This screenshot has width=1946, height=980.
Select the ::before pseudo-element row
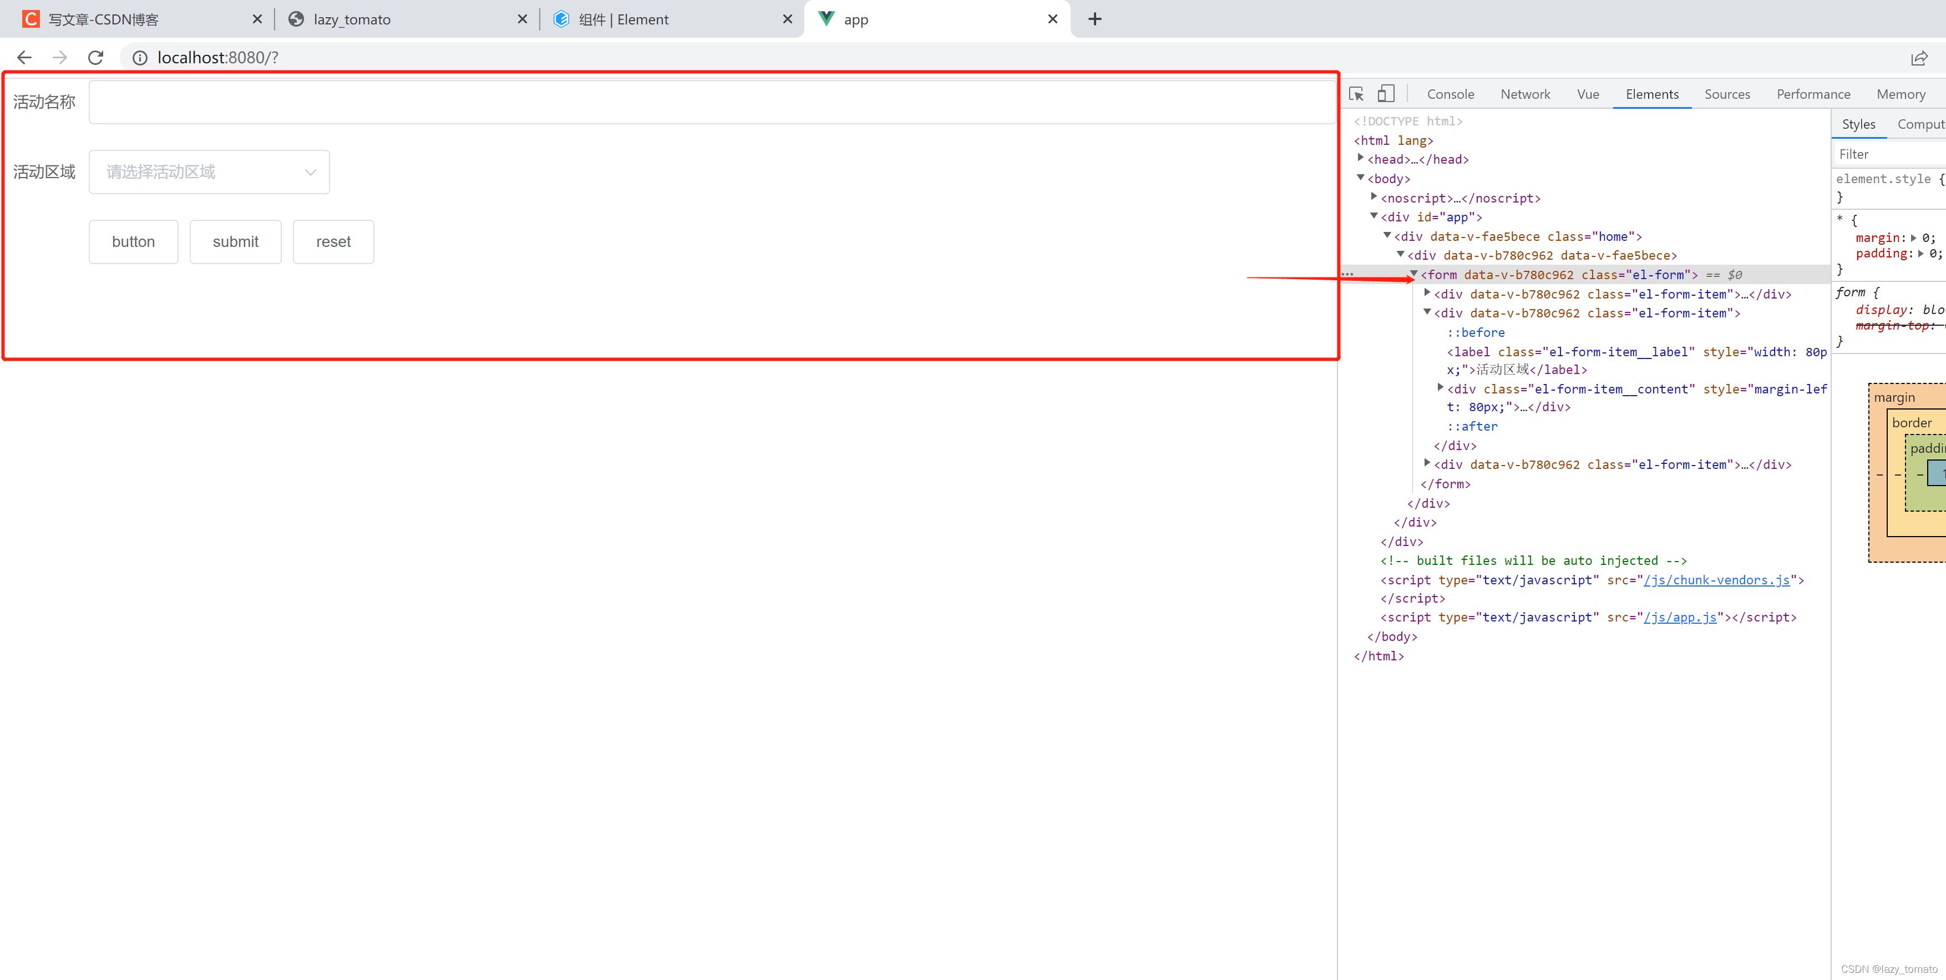[1476, 332]
